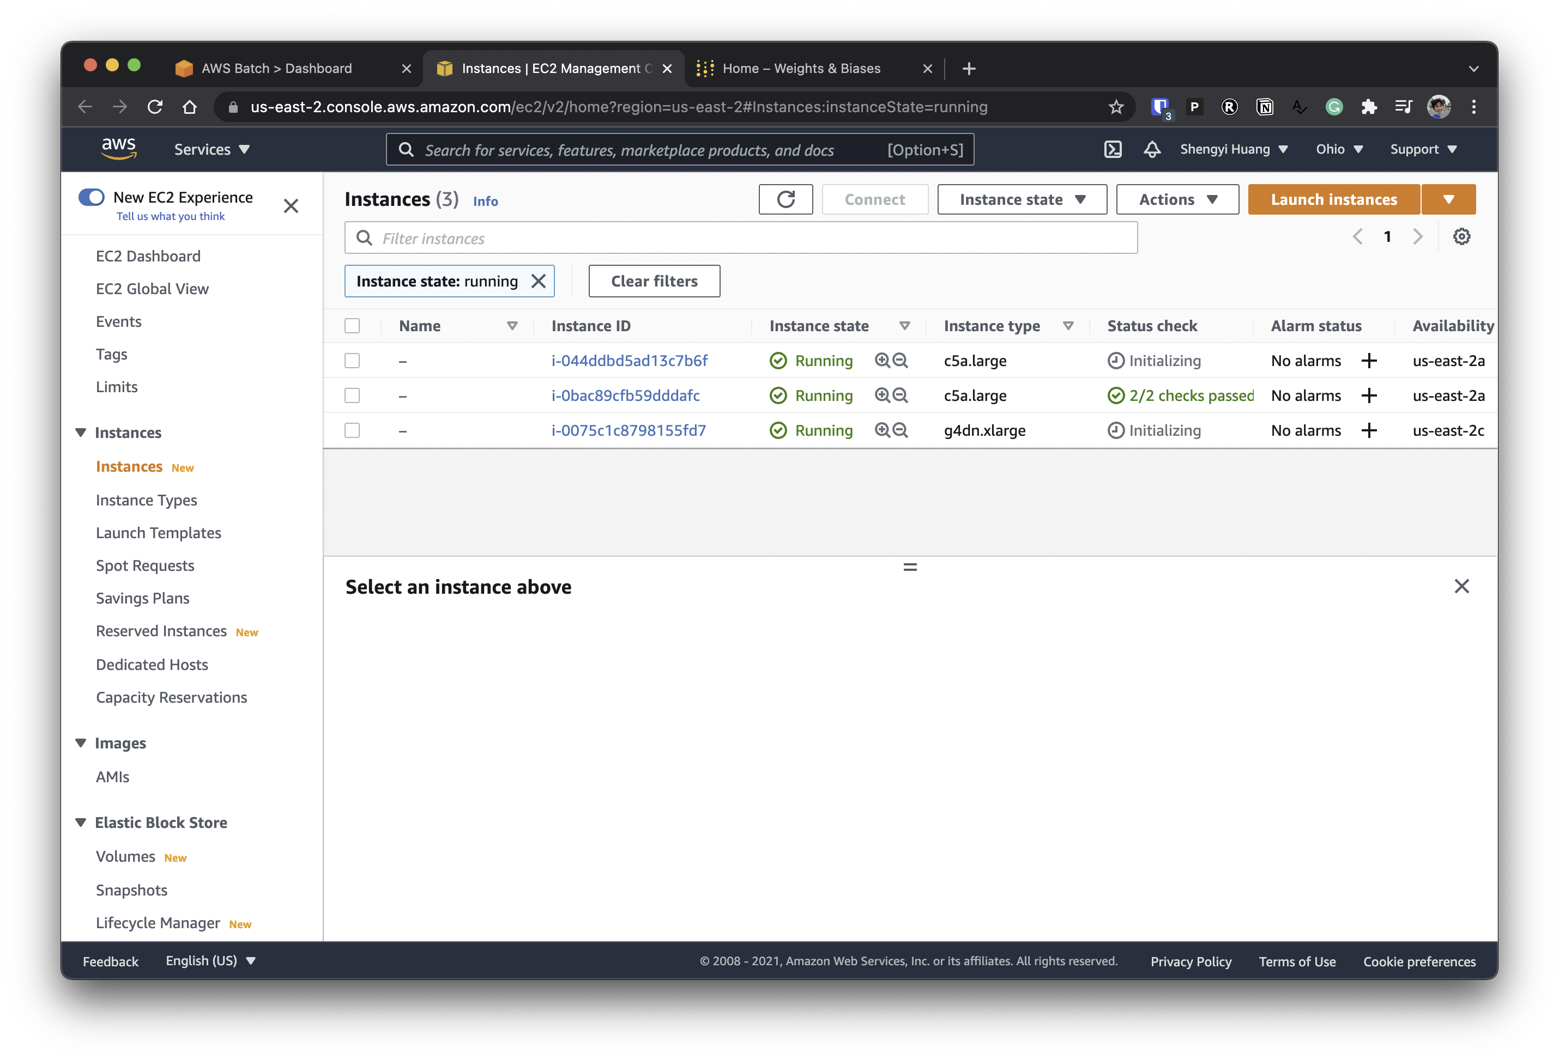
Task: Click the refresh instances icon button
Action: pyautogui.click(x=785, y=199)
